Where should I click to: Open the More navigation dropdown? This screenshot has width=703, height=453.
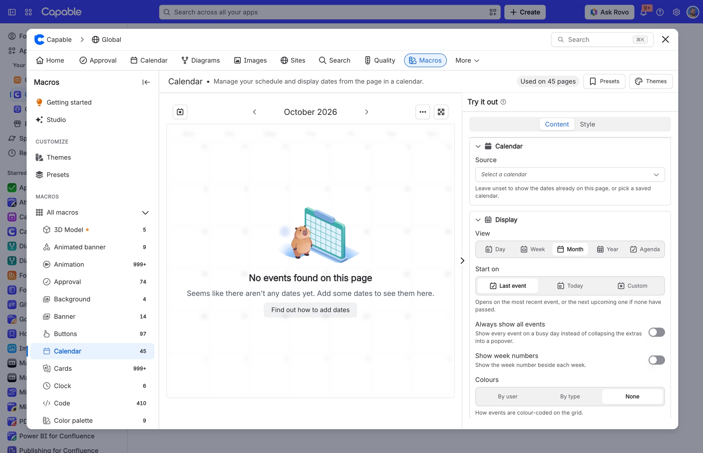click(467, 60)
